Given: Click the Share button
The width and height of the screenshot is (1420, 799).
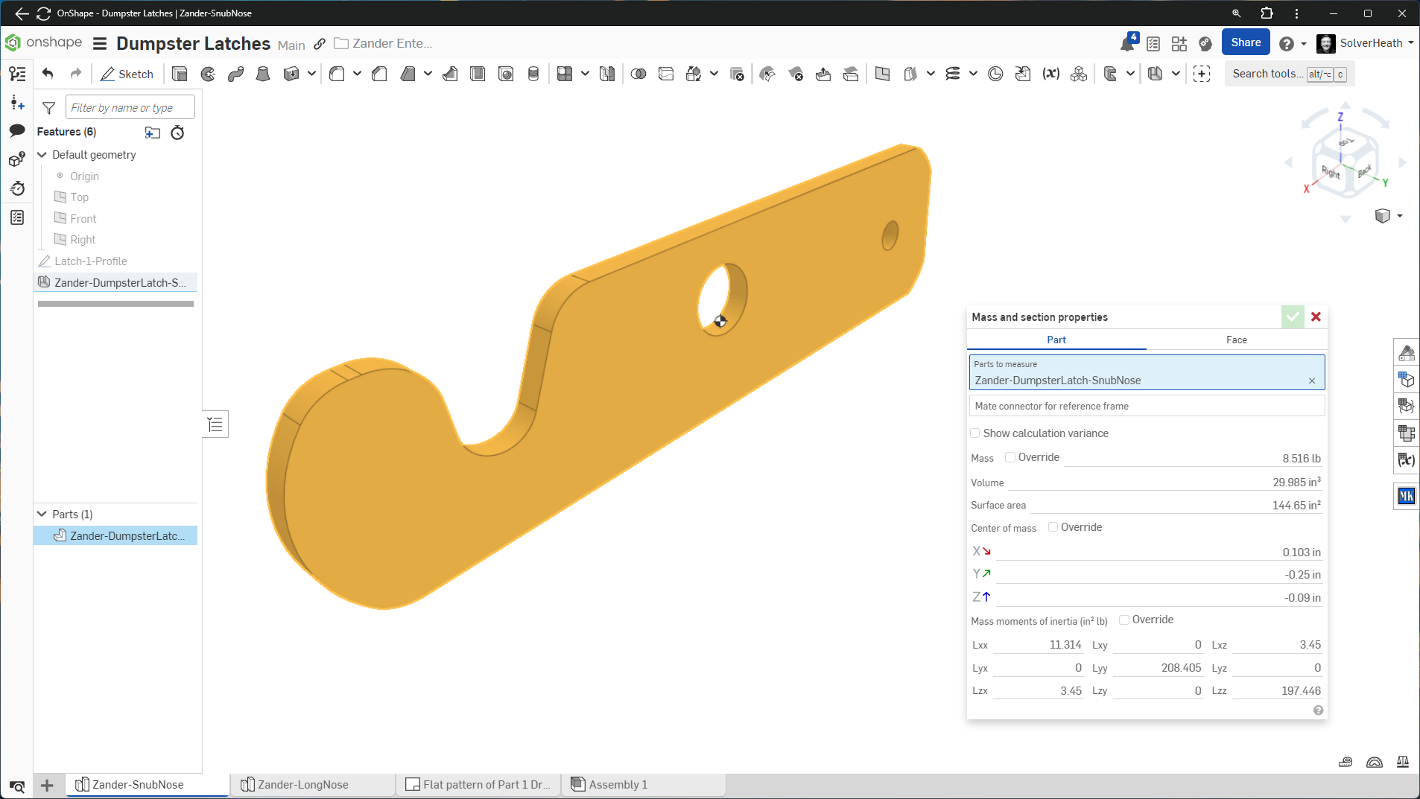Looking at the screenshot, I should click(x=1246, y=42).
